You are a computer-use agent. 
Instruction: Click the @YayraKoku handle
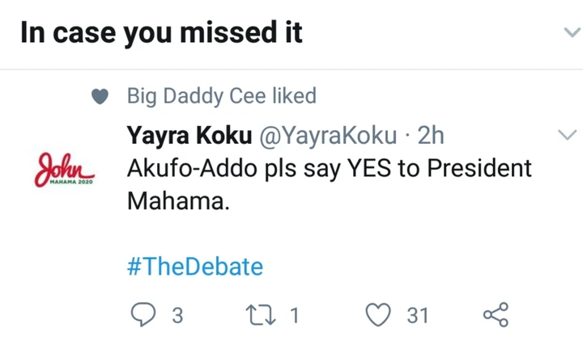click(x=328, y=136)
